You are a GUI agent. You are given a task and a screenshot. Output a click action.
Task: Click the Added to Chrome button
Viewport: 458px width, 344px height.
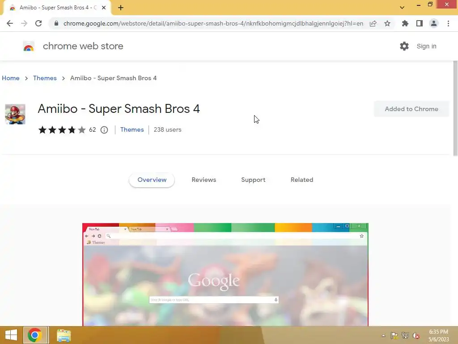[x=411, y=109]
